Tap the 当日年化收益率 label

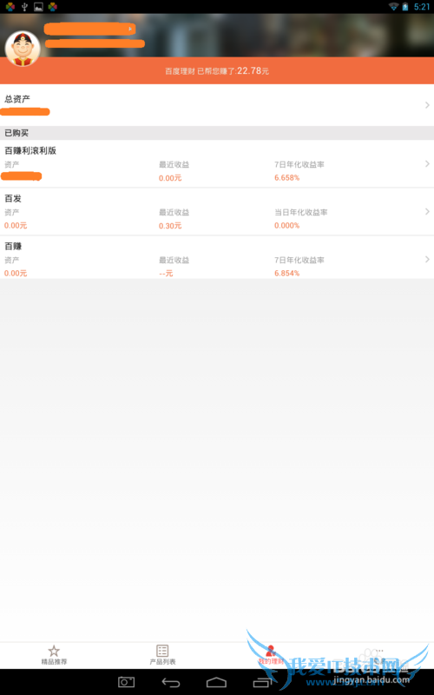(x=301, y=212)
